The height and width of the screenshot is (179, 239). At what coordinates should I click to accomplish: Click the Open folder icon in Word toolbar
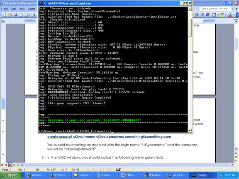click(x=10, y=15)
